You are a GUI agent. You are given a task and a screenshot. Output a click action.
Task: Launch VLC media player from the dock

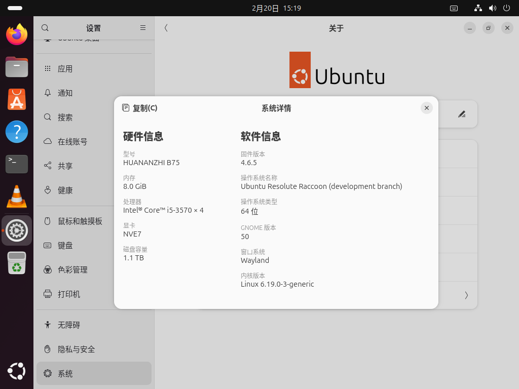click(17, 196)
